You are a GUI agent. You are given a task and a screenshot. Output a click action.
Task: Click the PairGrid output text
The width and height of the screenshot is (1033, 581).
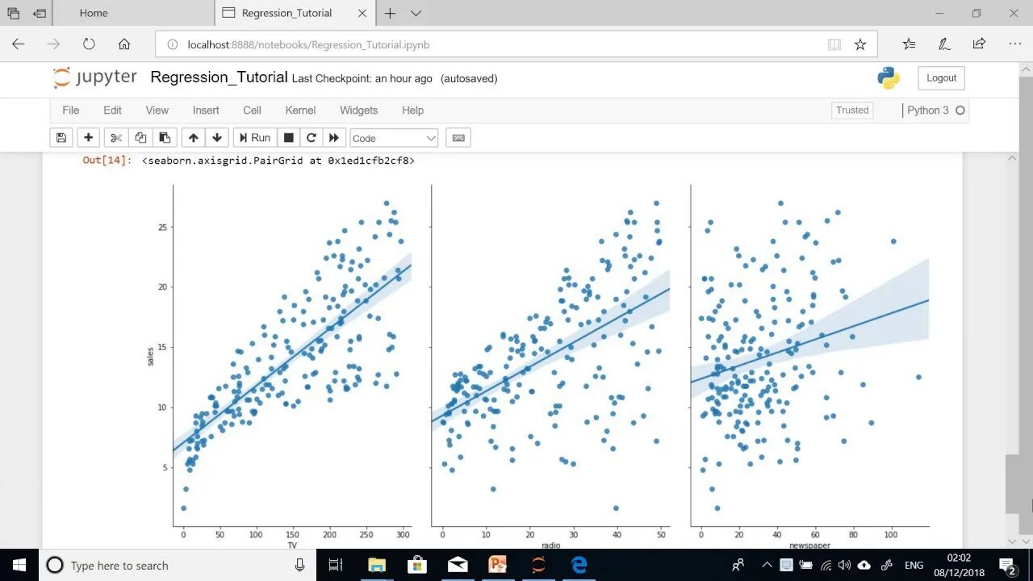278,161
